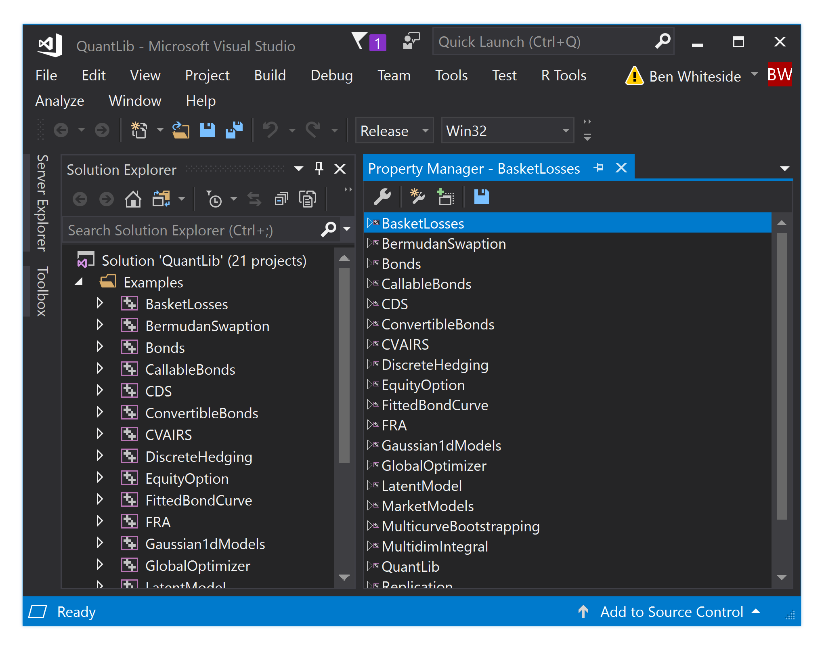824x646 pixels.
Task: Toggle the Solution Explorer auto-hide pin
Action: (319, 168)
